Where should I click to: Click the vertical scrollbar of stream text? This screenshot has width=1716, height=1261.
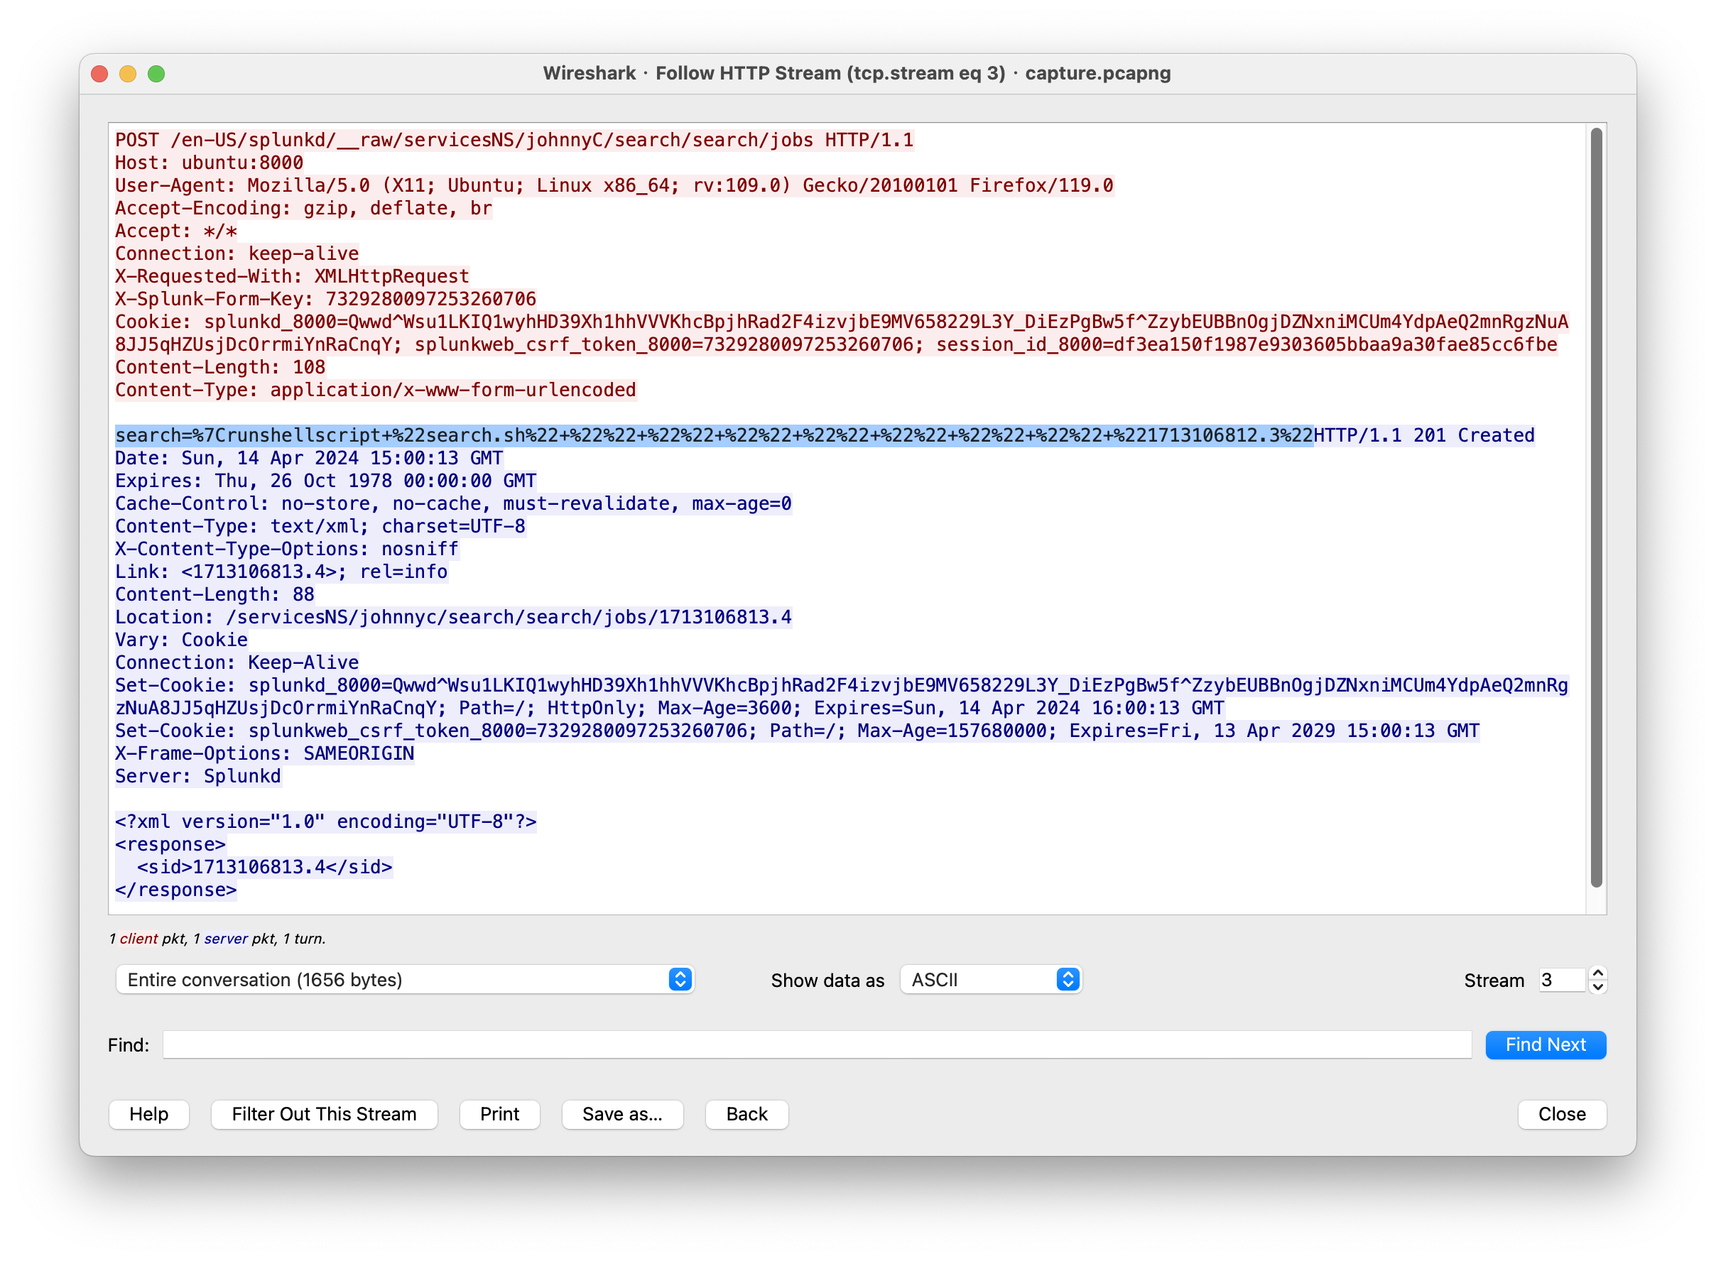pos(1595,508)
